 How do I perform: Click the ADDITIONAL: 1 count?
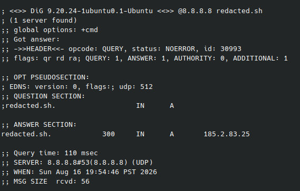(x=260, y=58)
